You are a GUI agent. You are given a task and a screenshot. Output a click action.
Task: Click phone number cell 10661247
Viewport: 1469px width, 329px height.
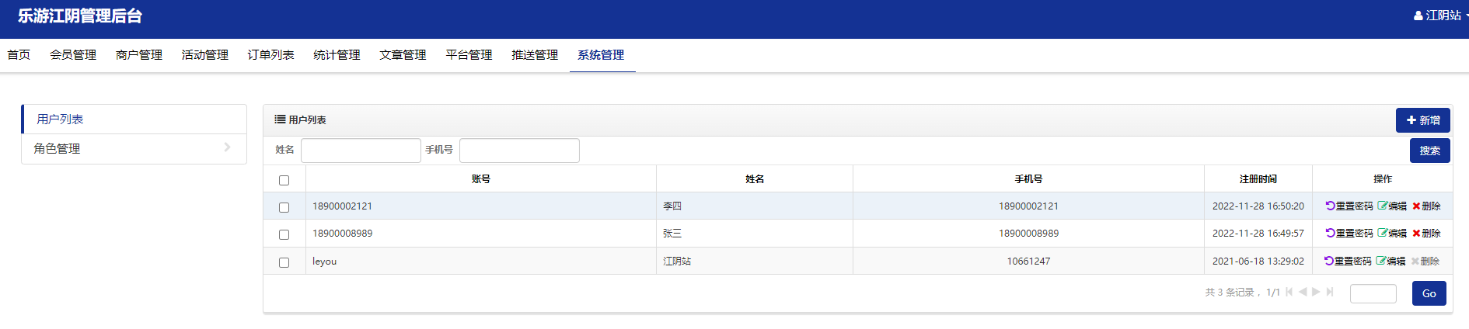pyautogui.click(x=1028, y=261)
